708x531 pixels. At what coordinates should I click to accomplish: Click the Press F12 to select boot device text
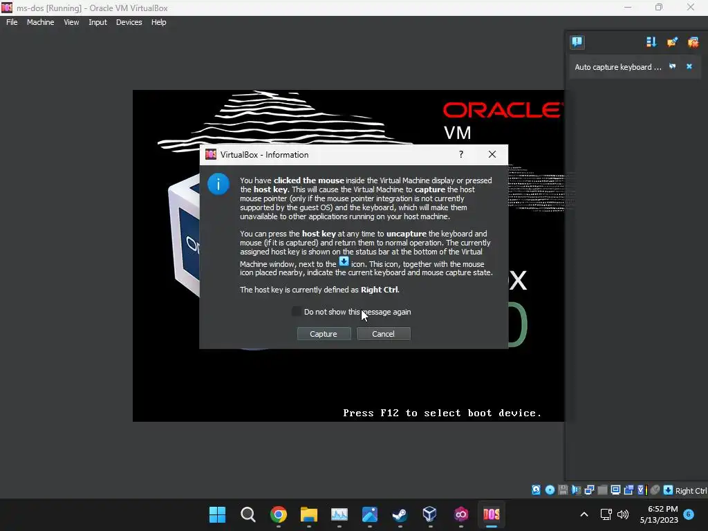(x=442, y=413)
